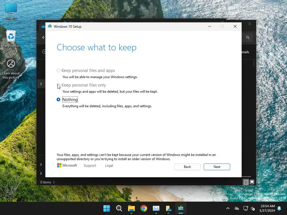Image resolution: width=287 pixels, height=215 pixels.
Task: Expand the first navigation pane chevron in Explorer
Action: tap(41, 84)
